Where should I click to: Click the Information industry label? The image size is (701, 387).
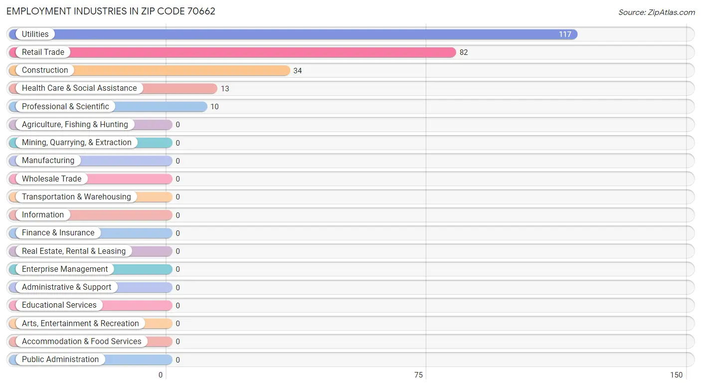[43, 214]
